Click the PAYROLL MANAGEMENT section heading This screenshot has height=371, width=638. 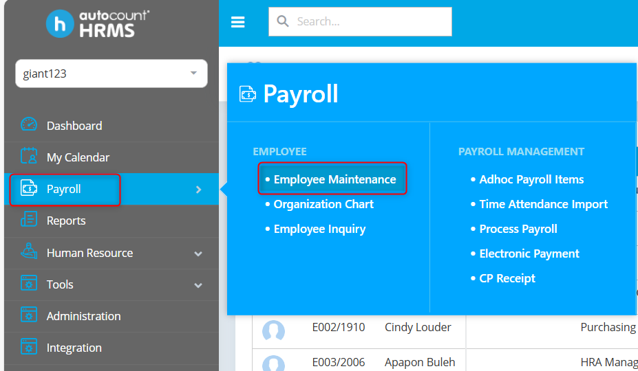[x=521, y=152]
